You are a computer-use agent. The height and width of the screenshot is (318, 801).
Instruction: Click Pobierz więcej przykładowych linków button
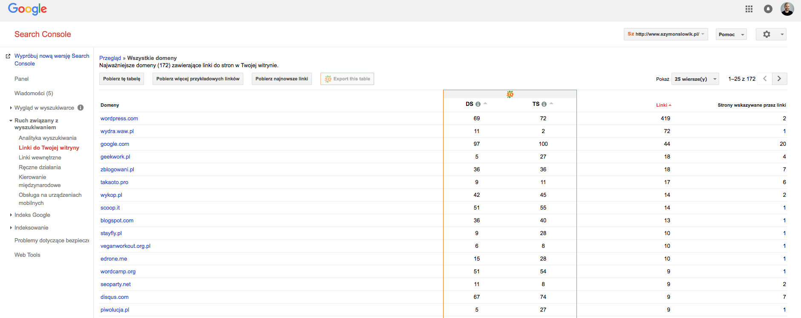198,79
